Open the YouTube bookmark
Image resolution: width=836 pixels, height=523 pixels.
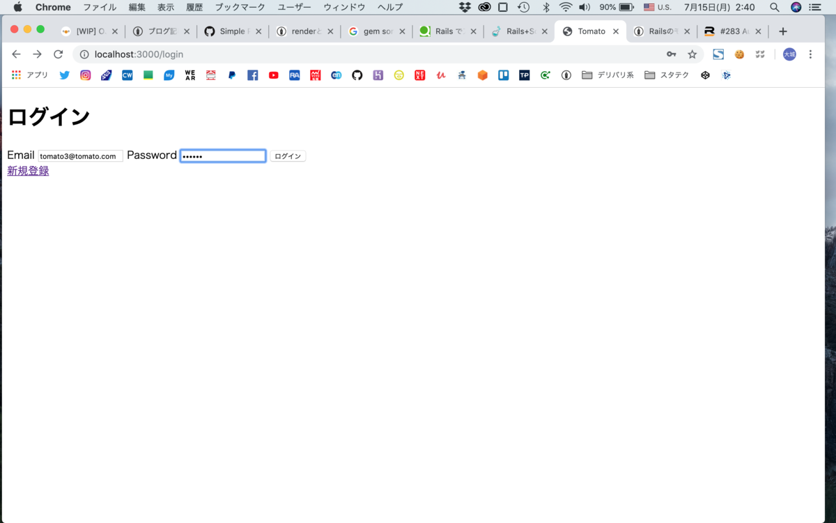[273, 75]
